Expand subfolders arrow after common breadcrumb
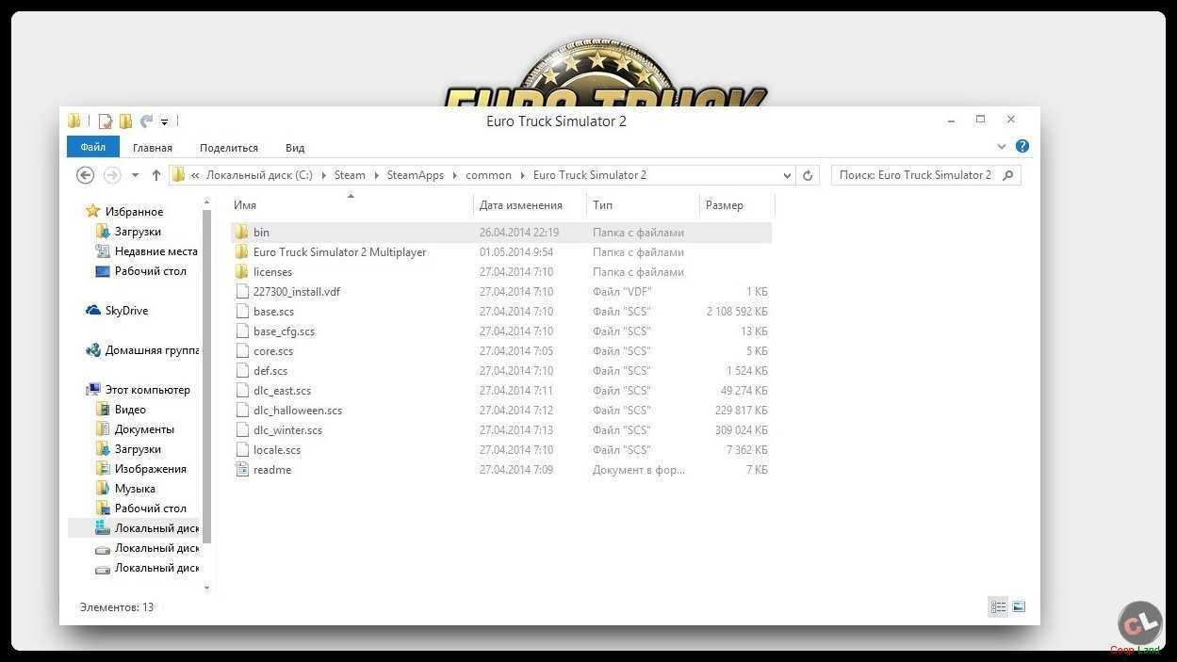The width and height of the screenshot is (1177, 662). (x=522, y=175)
